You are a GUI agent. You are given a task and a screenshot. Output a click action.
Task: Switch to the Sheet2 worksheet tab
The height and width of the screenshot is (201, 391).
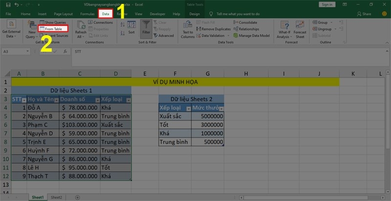pos(57,197)
